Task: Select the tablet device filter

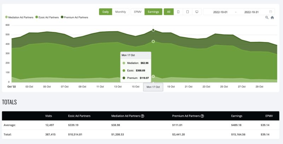Action: [187, 12]
